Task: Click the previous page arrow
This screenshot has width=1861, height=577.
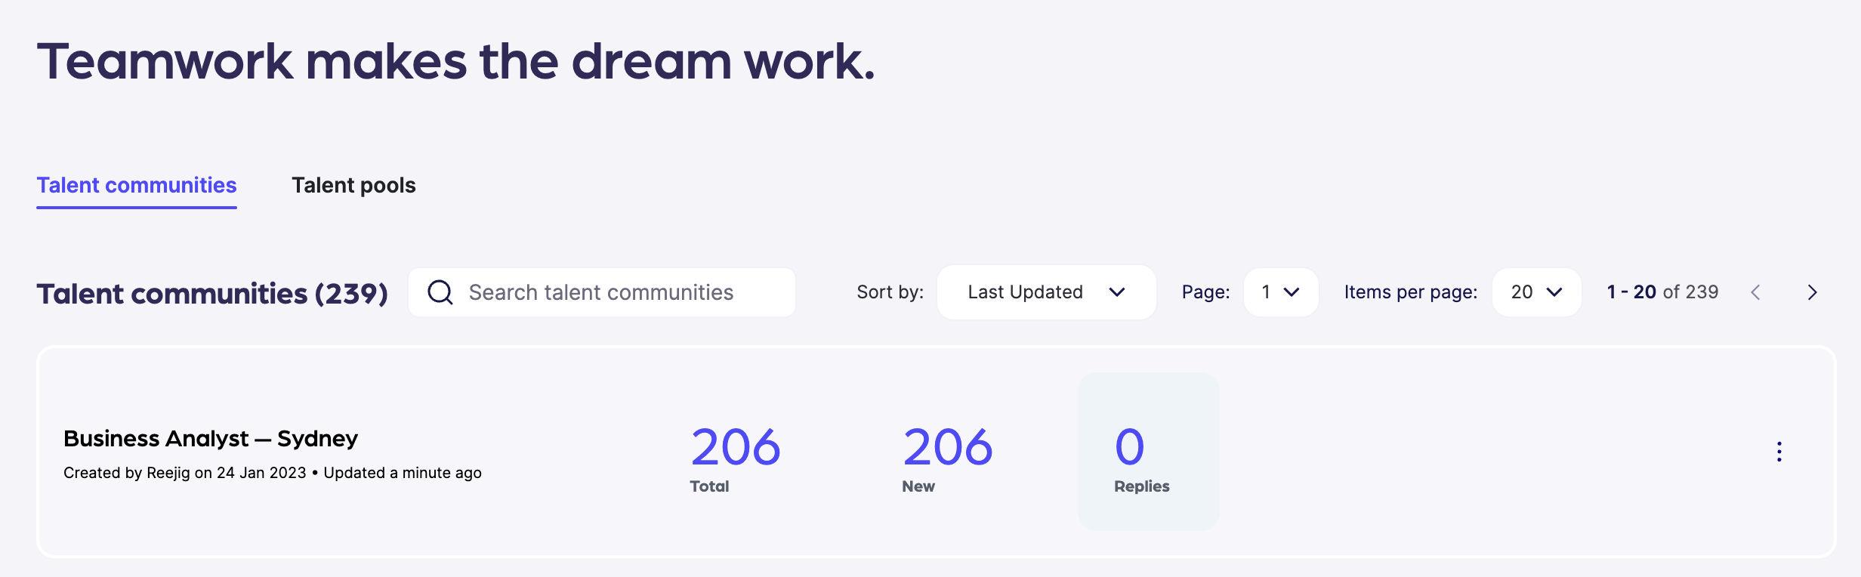Action: click(1755, 292)
